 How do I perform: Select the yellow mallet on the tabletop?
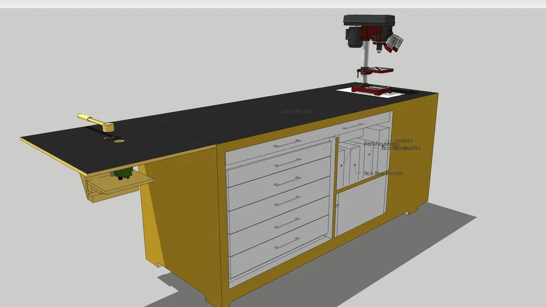[96, 121]
